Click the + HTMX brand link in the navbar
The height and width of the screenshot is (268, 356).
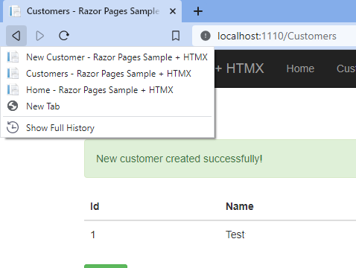239,68
